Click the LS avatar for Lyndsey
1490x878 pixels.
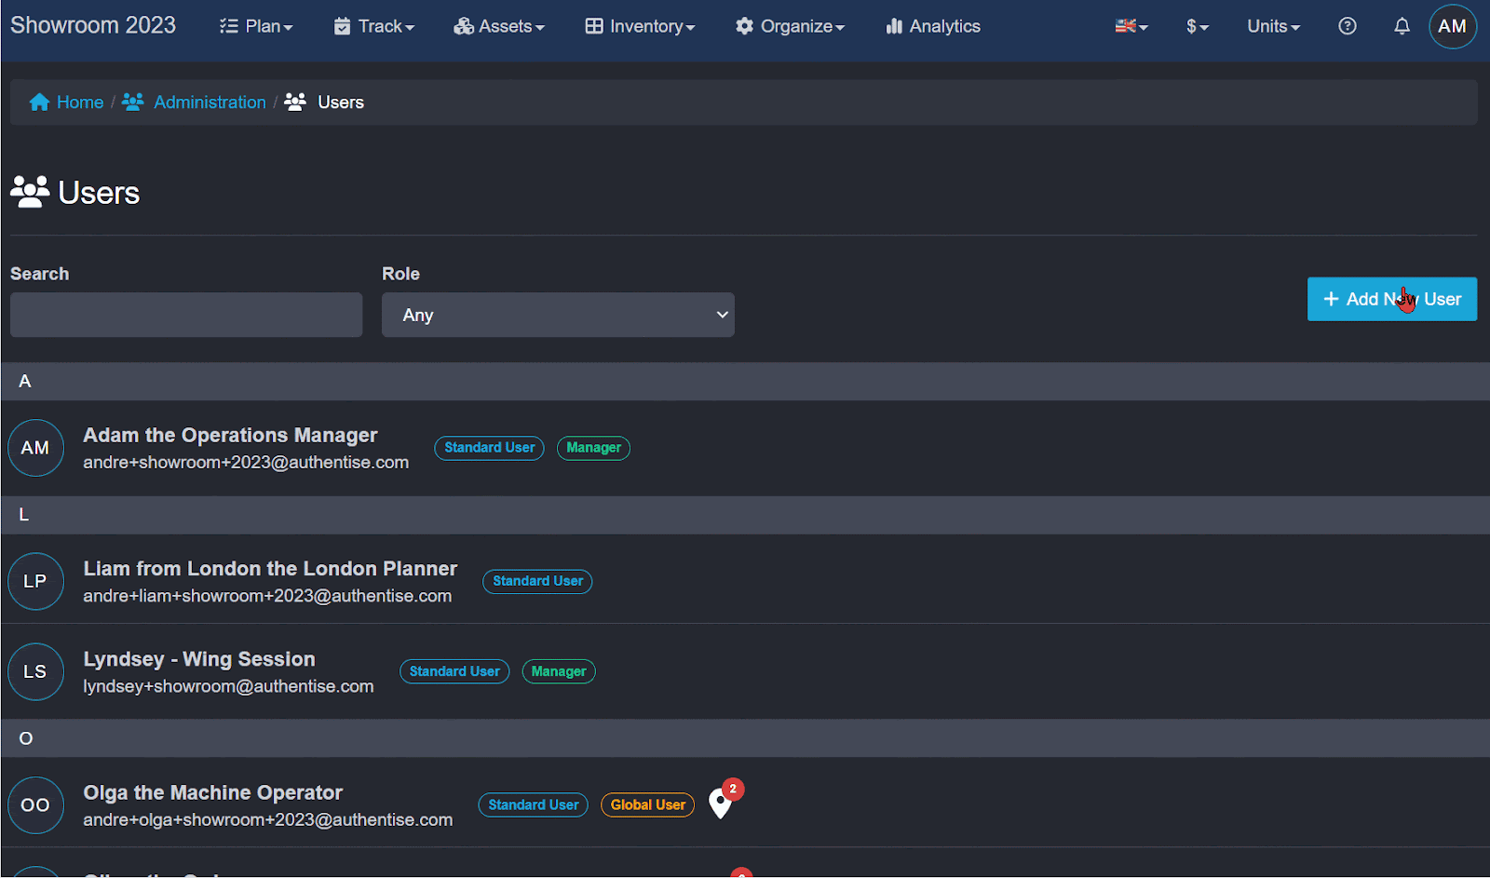[35, 671]
